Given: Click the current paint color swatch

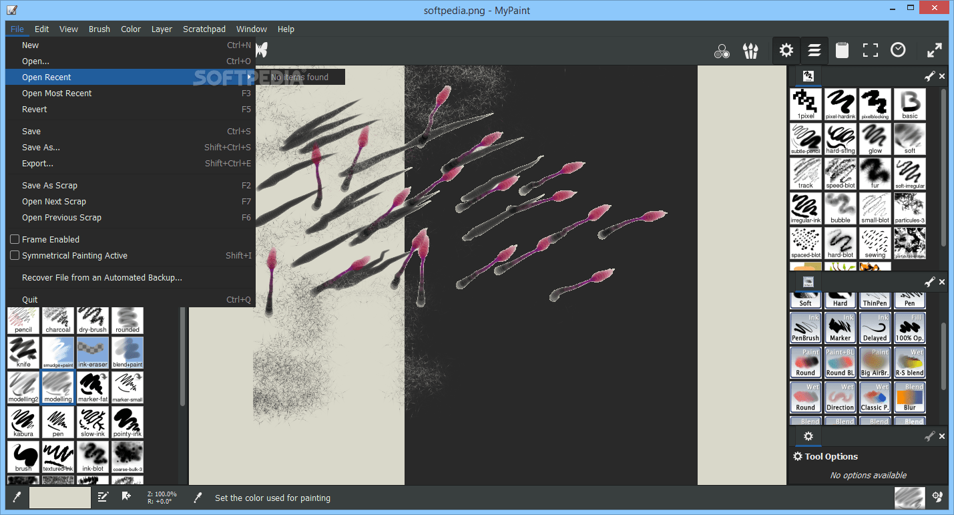Looking at the screenshot, I should [60, 498].
